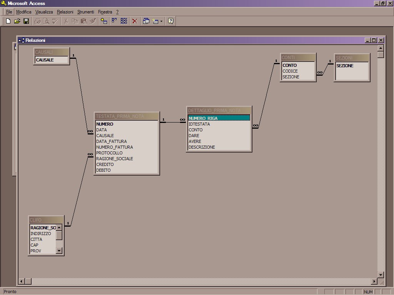Open the Office Assistant help icon
This screenshot has width=394, height=295.
pyautogui.click(x=171, y=21)
